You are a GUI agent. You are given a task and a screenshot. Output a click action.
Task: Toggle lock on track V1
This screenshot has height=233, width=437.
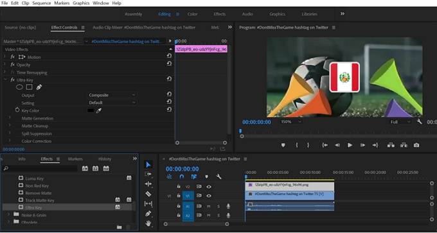179,196
